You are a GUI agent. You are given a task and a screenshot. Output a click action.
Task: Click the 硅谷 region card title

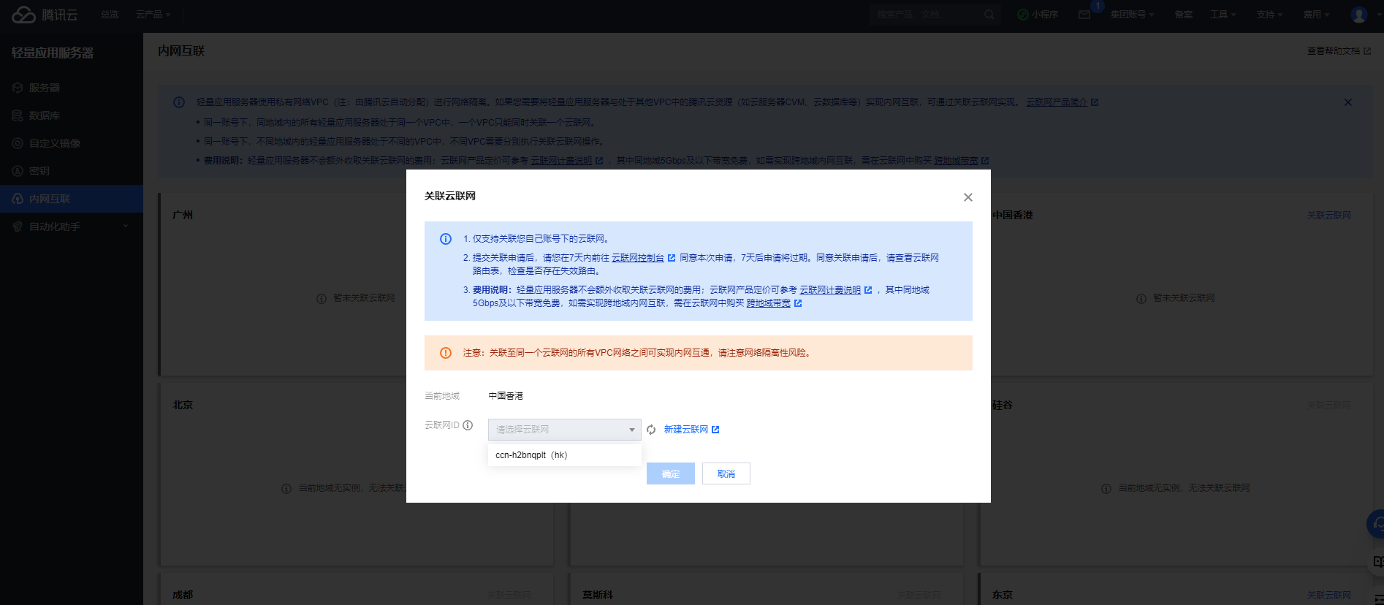pos(1003,405)
